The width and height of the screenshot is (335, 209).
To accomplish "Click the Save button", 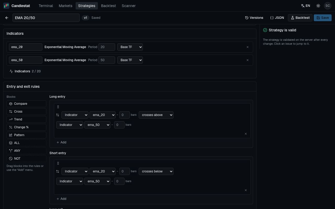I will pos(323,18).
